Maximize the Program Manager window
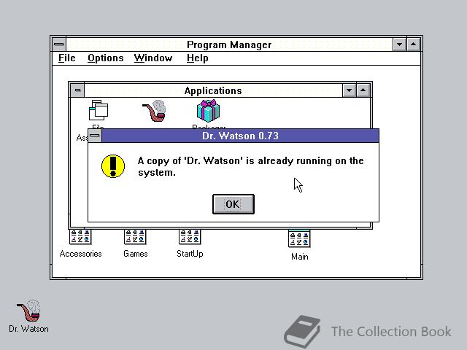Image resolution: width=467 pixels, height=350 pixels. tap(414, 44)
